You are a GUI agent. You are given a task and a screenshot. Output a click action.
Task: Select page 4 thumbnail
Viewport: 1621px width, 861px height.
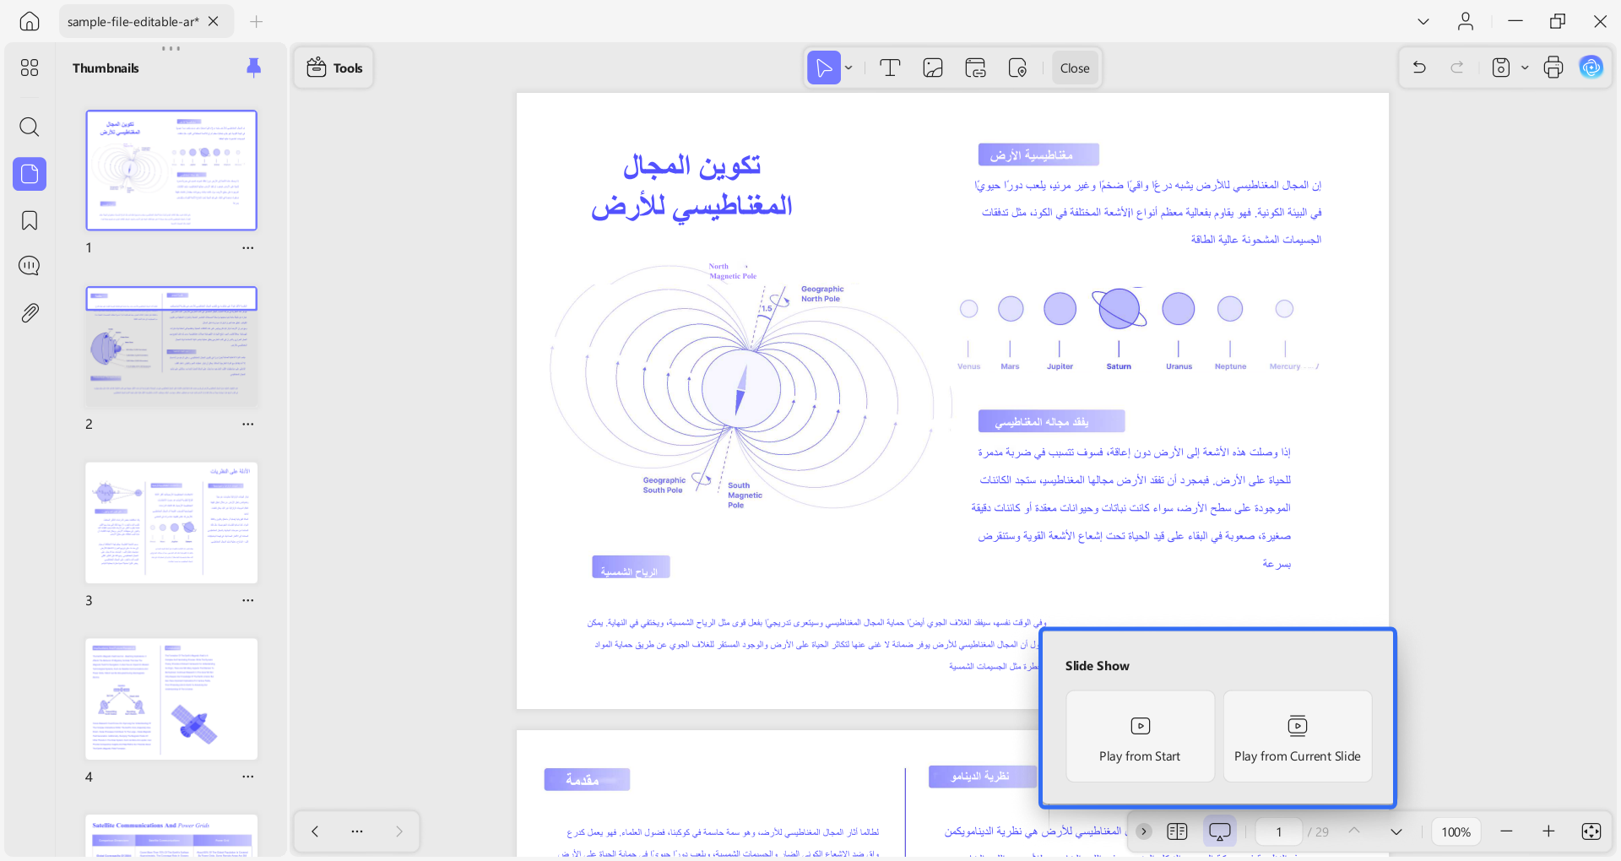(171, 699)
